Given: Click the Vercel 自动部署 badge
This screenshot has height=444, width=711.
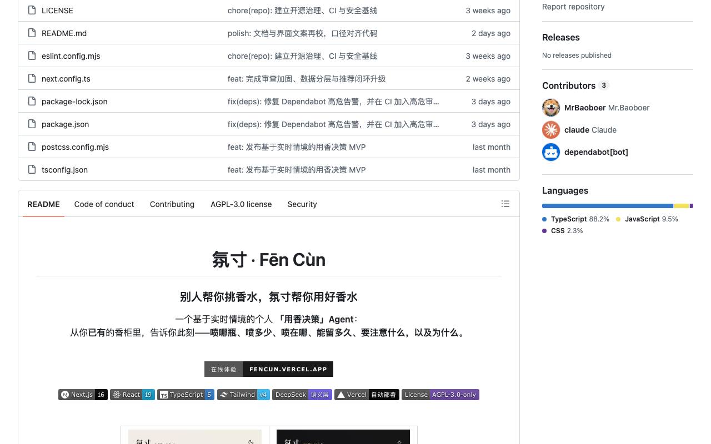Looking at the screenshot, I should tap(367, 395).
